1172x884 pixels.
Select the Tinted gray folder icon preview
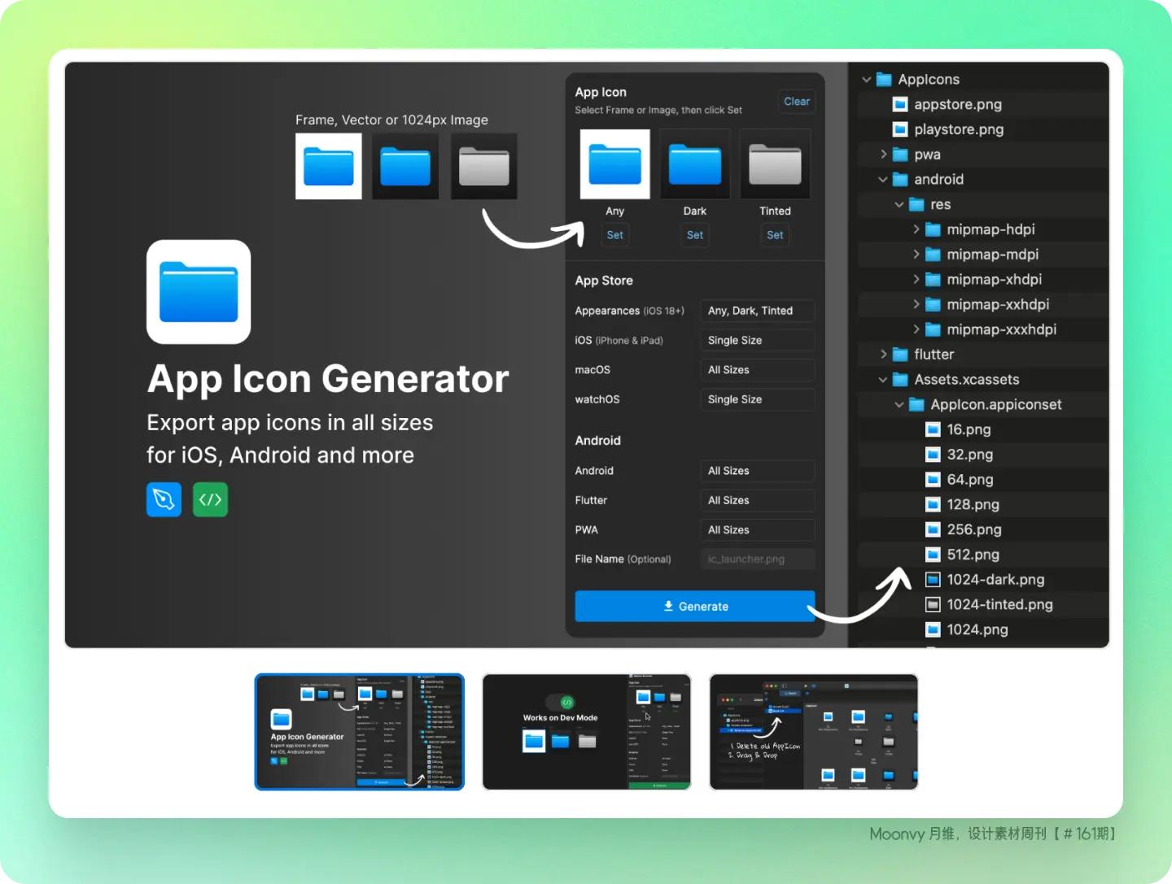click(775, 164)
